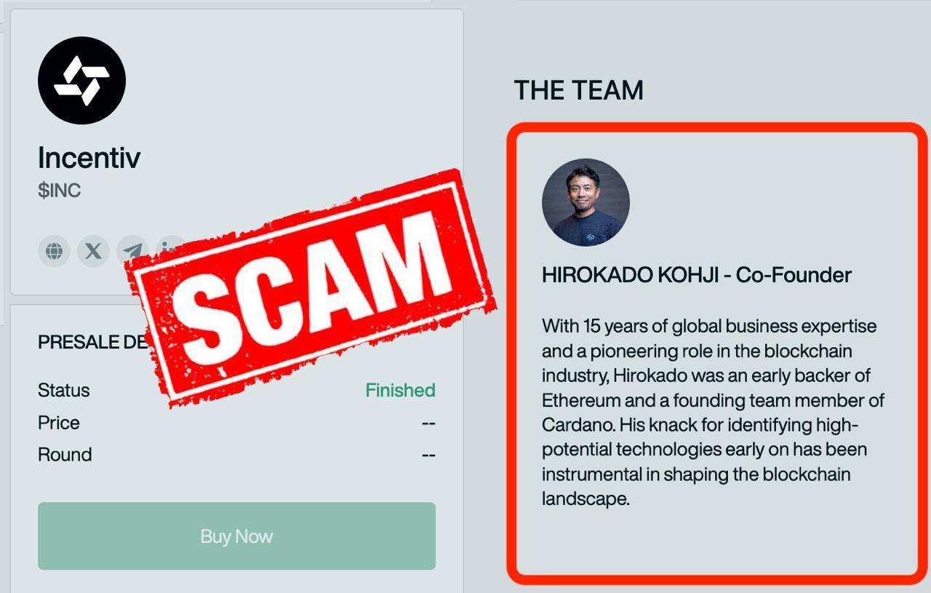Click the red SCAM stamp overlay
Screen dimensions: 931x593
(x=311, y=288)
